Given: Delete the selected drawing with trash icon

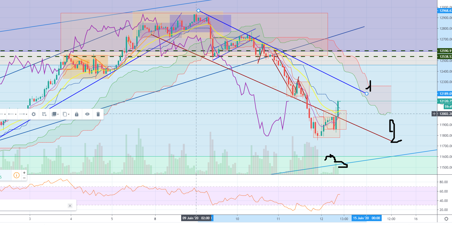Looking at the screenshot, I should [x=98, y=114].
